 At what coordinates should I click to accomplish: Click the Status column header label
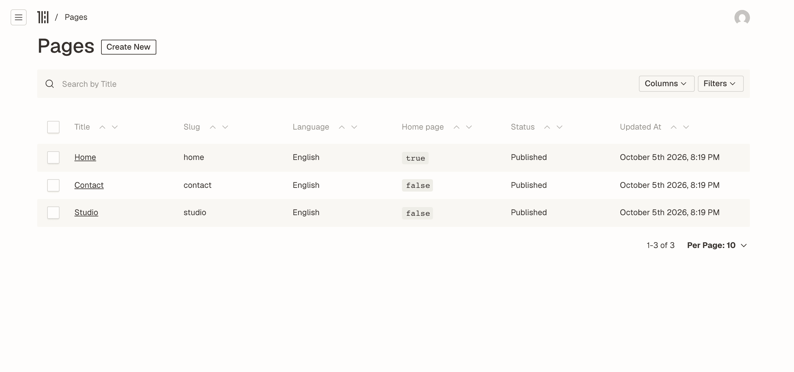[523, 127]
